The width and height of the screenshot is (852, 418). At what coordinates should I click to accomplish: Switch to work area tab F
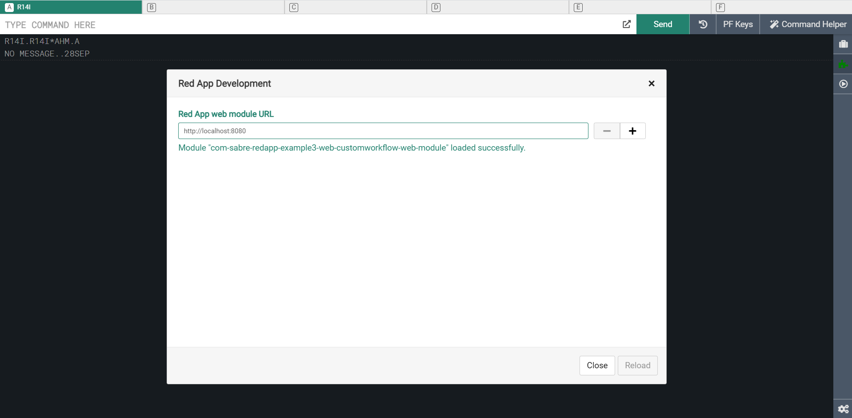[782, 7]
